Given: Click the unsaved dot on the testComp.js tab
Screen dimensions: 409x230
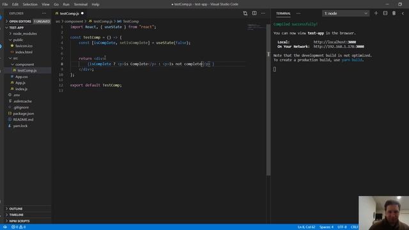Looking at the screenshot, I should tap(82, 13).
